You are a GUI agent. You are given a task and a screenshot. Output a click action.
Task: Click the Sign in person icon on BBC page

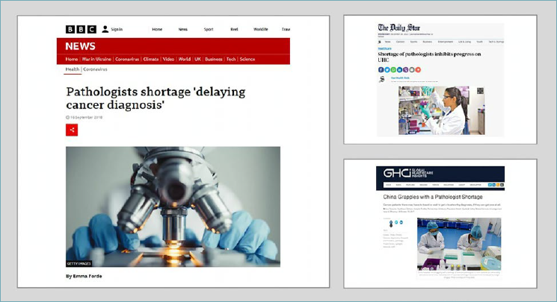click(105, 29)
